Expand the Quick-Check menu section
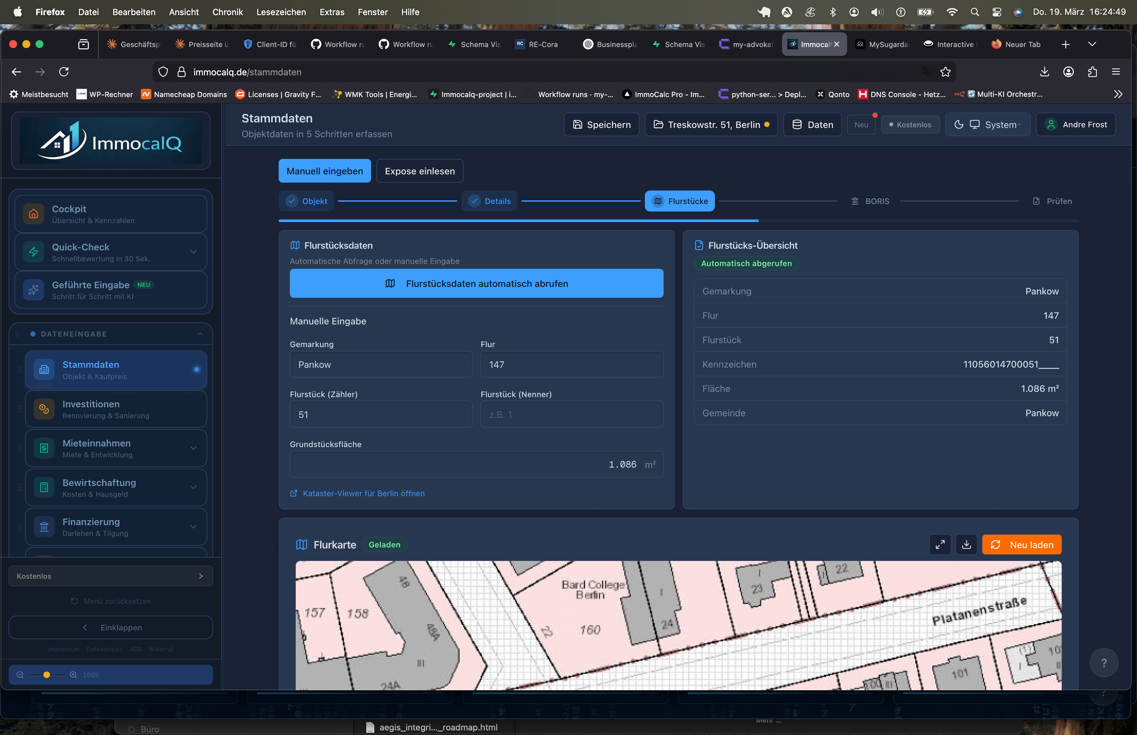Image resolution: width=1137 pixels, height=735 pixels. (x=193, y=252)
